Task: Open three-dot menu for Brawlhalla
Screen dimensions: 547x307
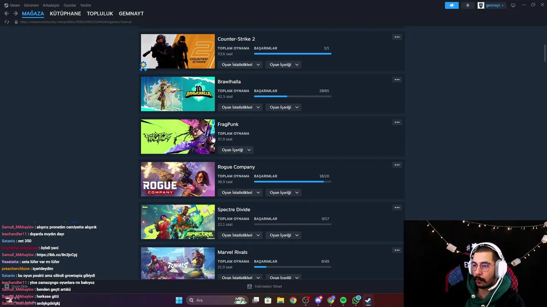Action: (x=397, y=80)
